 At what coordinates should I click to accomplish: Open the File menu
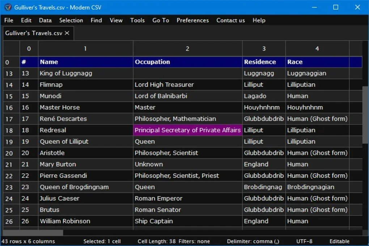click(x=8, y=20)
